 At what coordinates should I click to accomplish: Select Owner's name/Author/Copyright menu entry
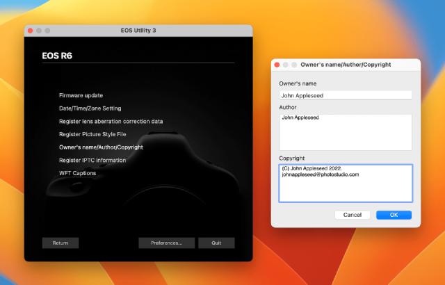coord(101,147)
